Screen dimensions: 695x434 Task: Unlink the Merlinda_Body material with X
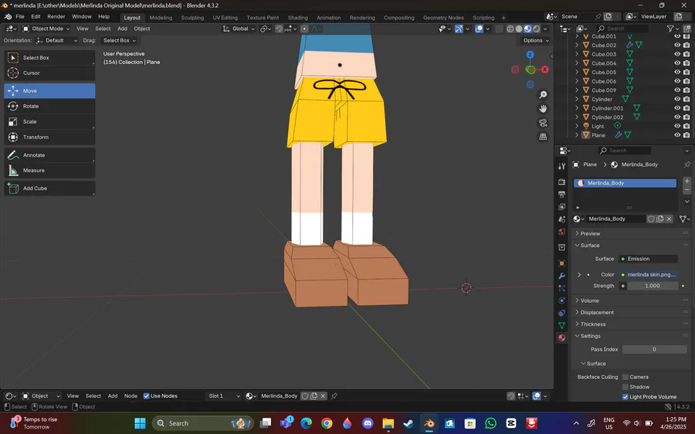(670, 219)
